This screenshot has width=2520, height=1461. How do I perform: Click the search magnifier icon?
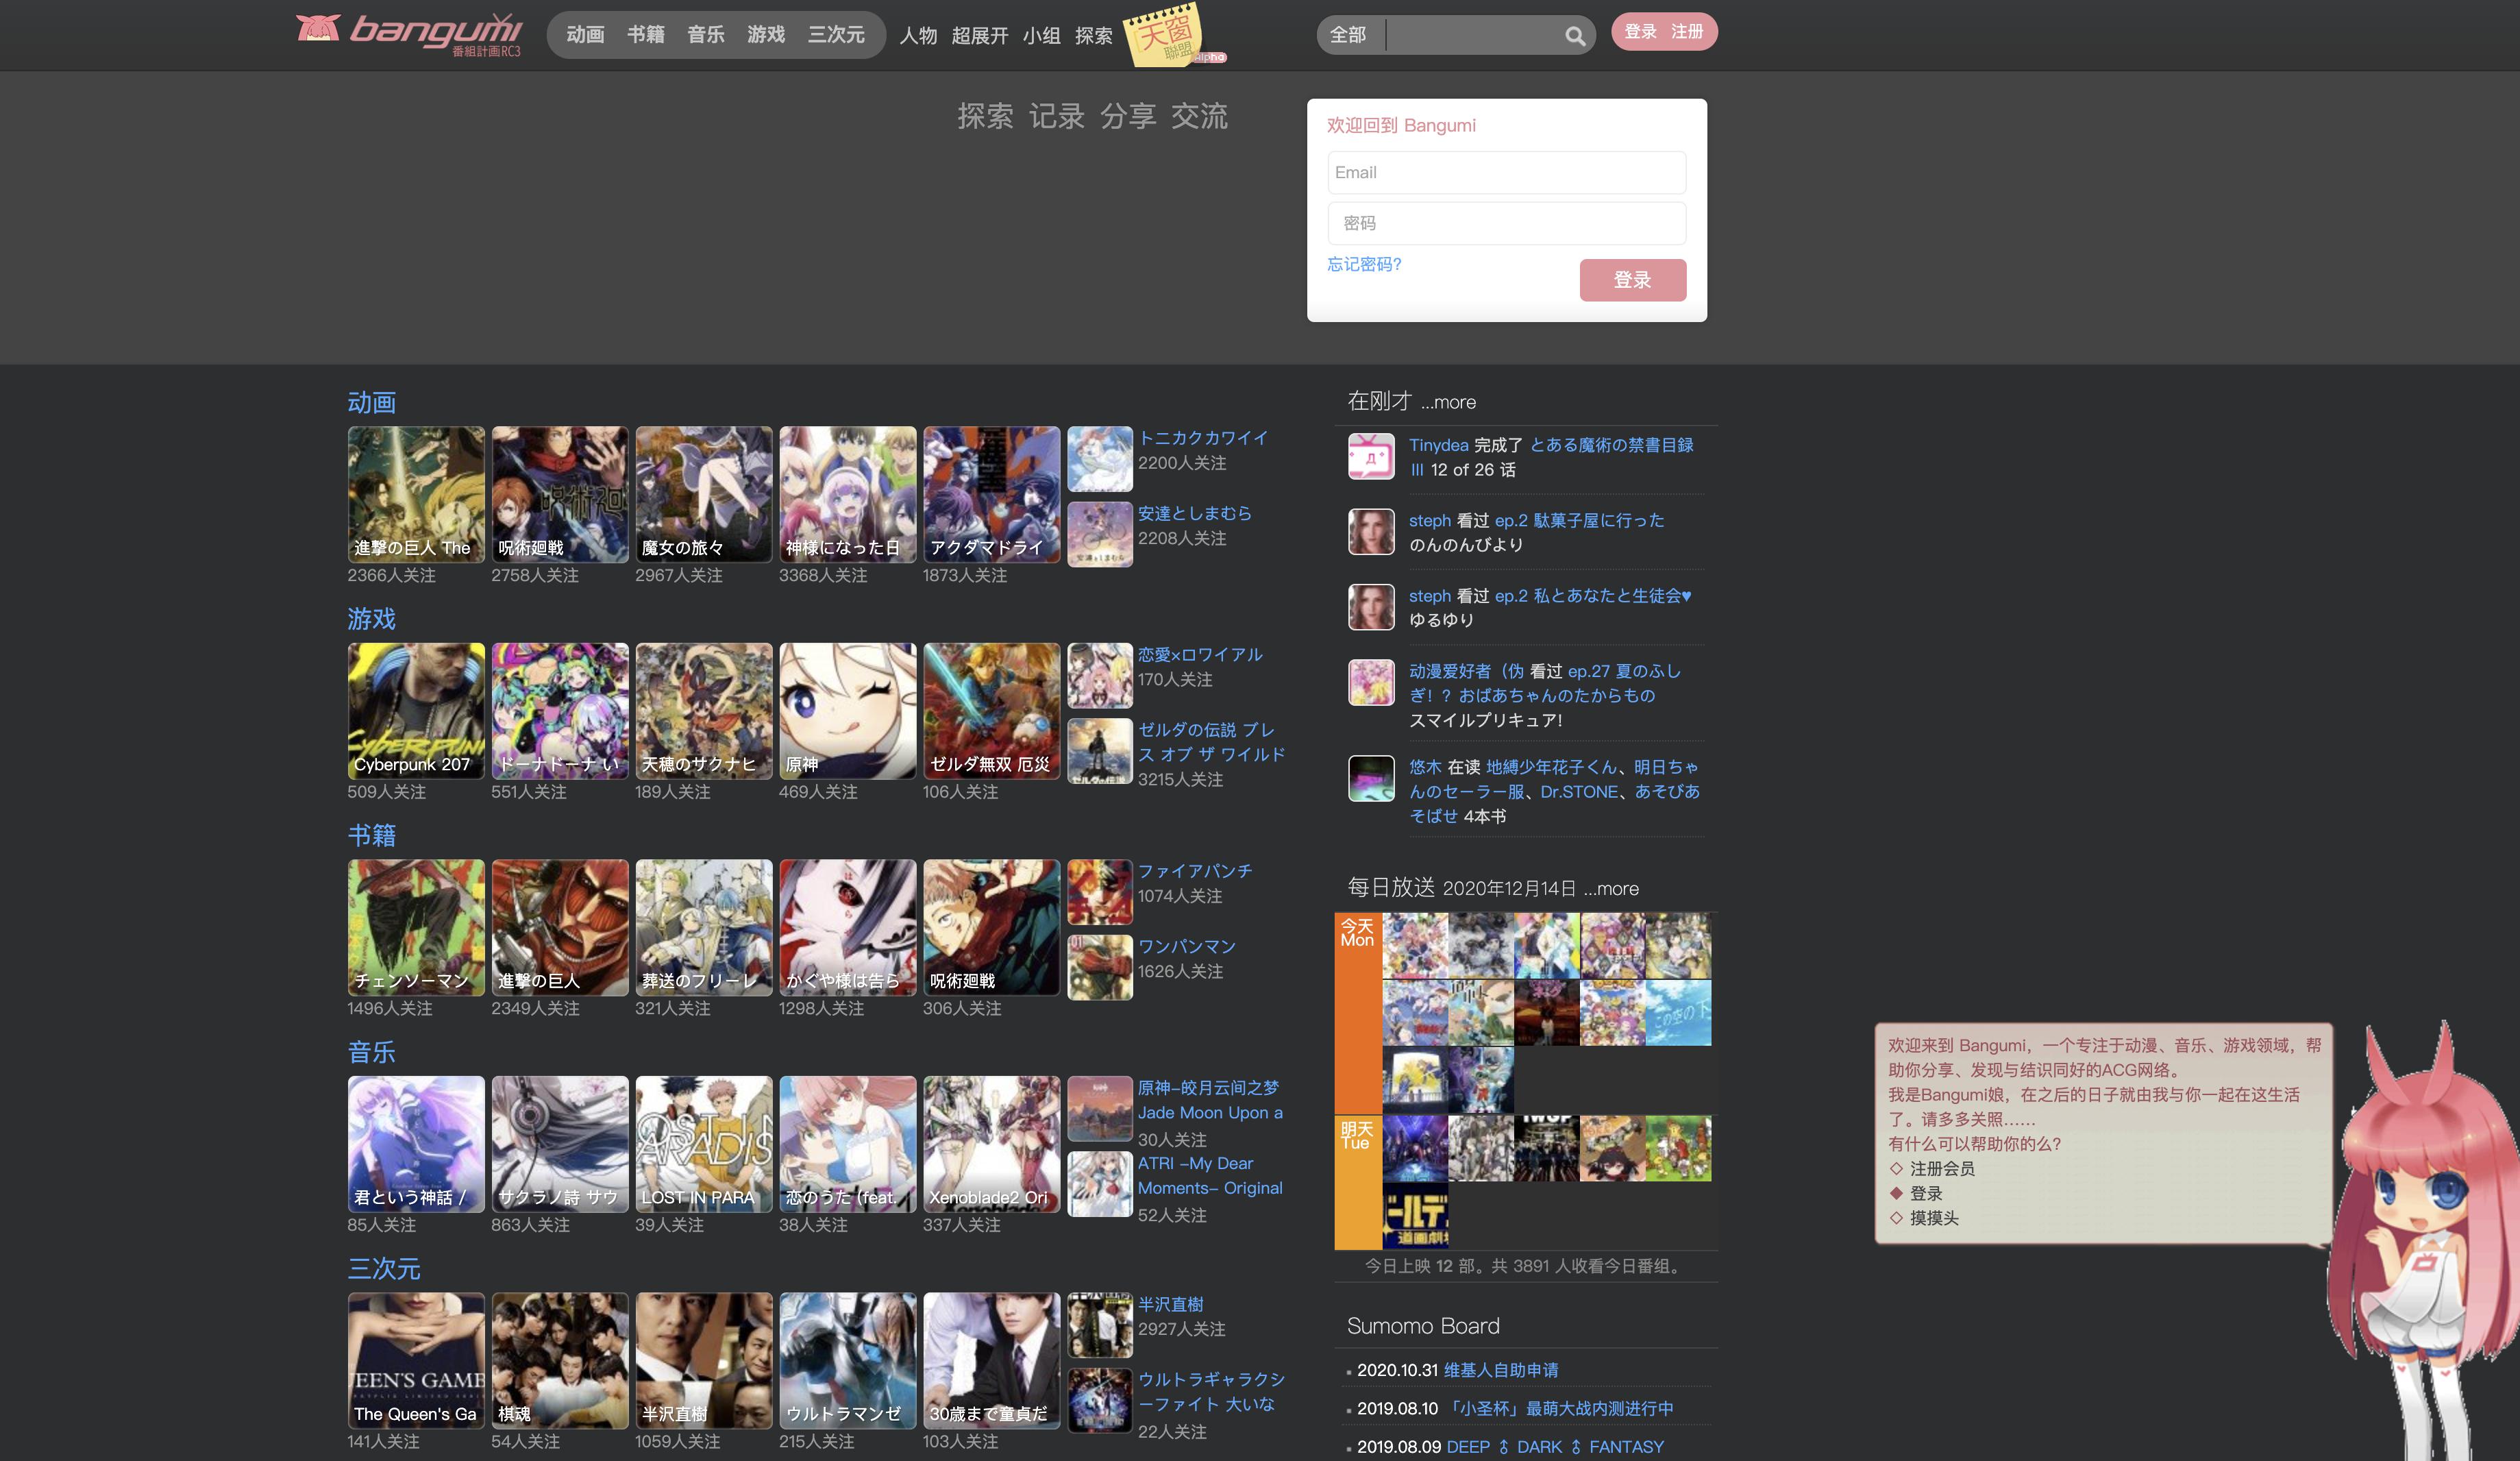(x=1574, y=36)
